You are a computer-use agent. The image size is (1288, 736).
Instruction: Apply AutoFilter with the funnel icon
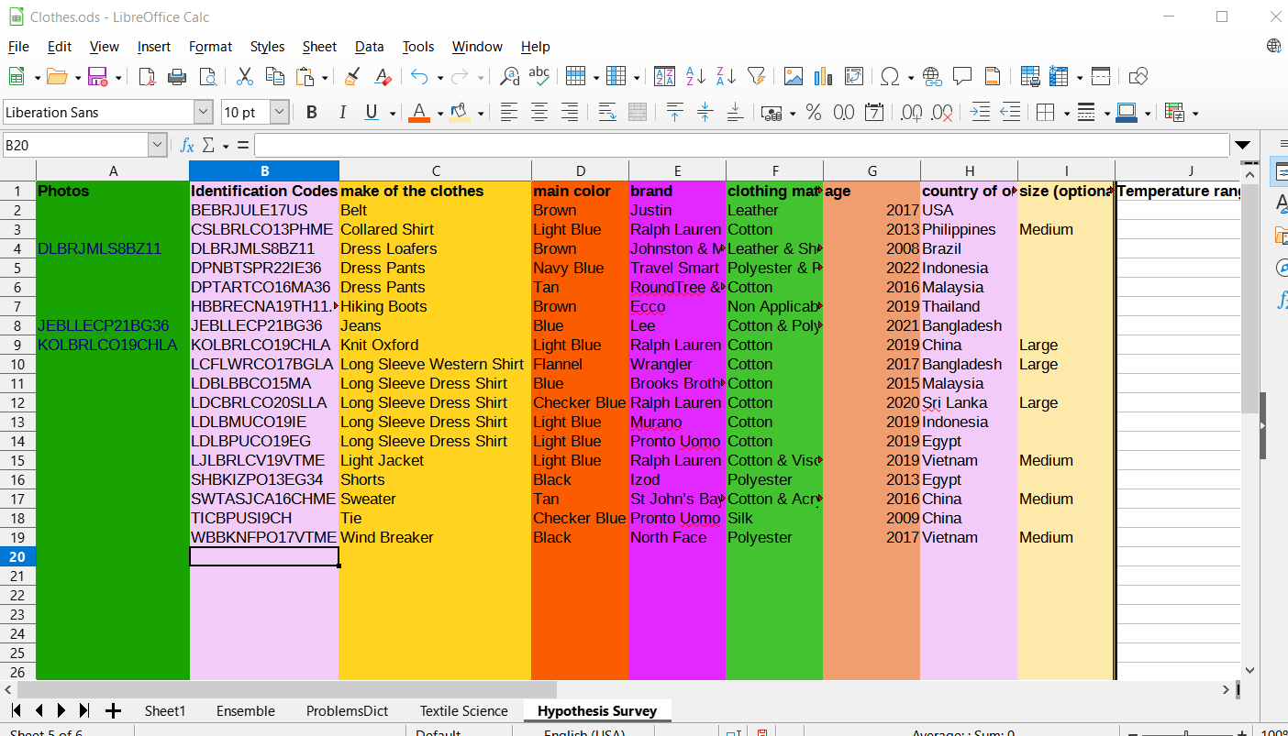pos(756,77)
